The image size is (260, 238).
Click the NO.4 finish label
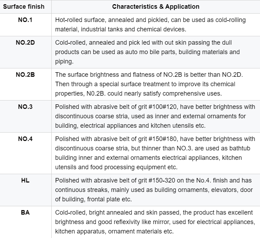[25, 139]
